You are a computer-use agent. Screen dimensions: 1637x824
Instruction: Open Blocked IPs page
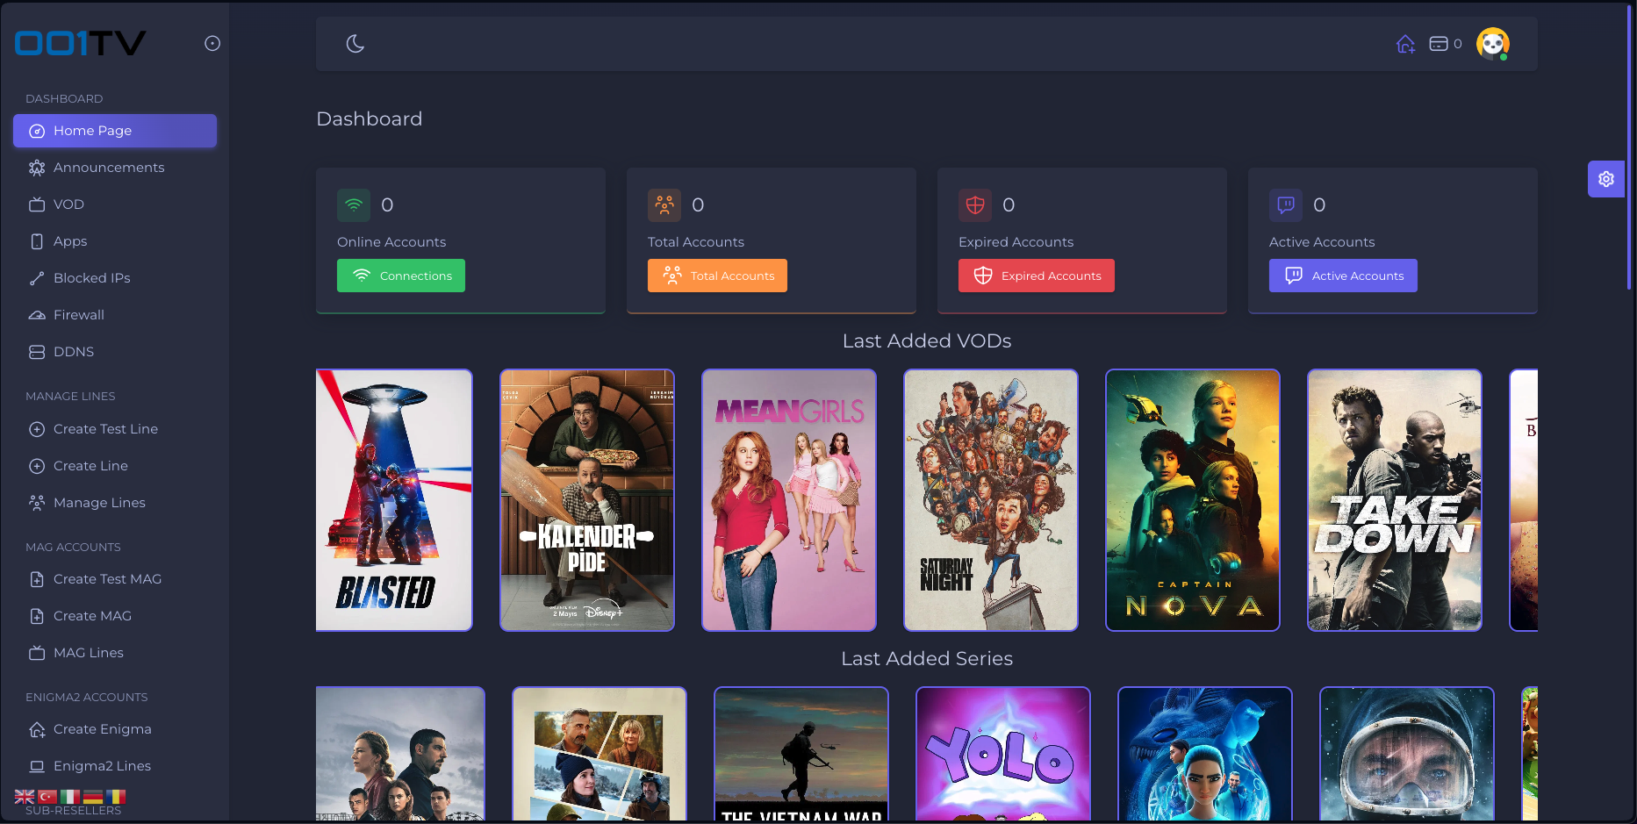point(115,278)
